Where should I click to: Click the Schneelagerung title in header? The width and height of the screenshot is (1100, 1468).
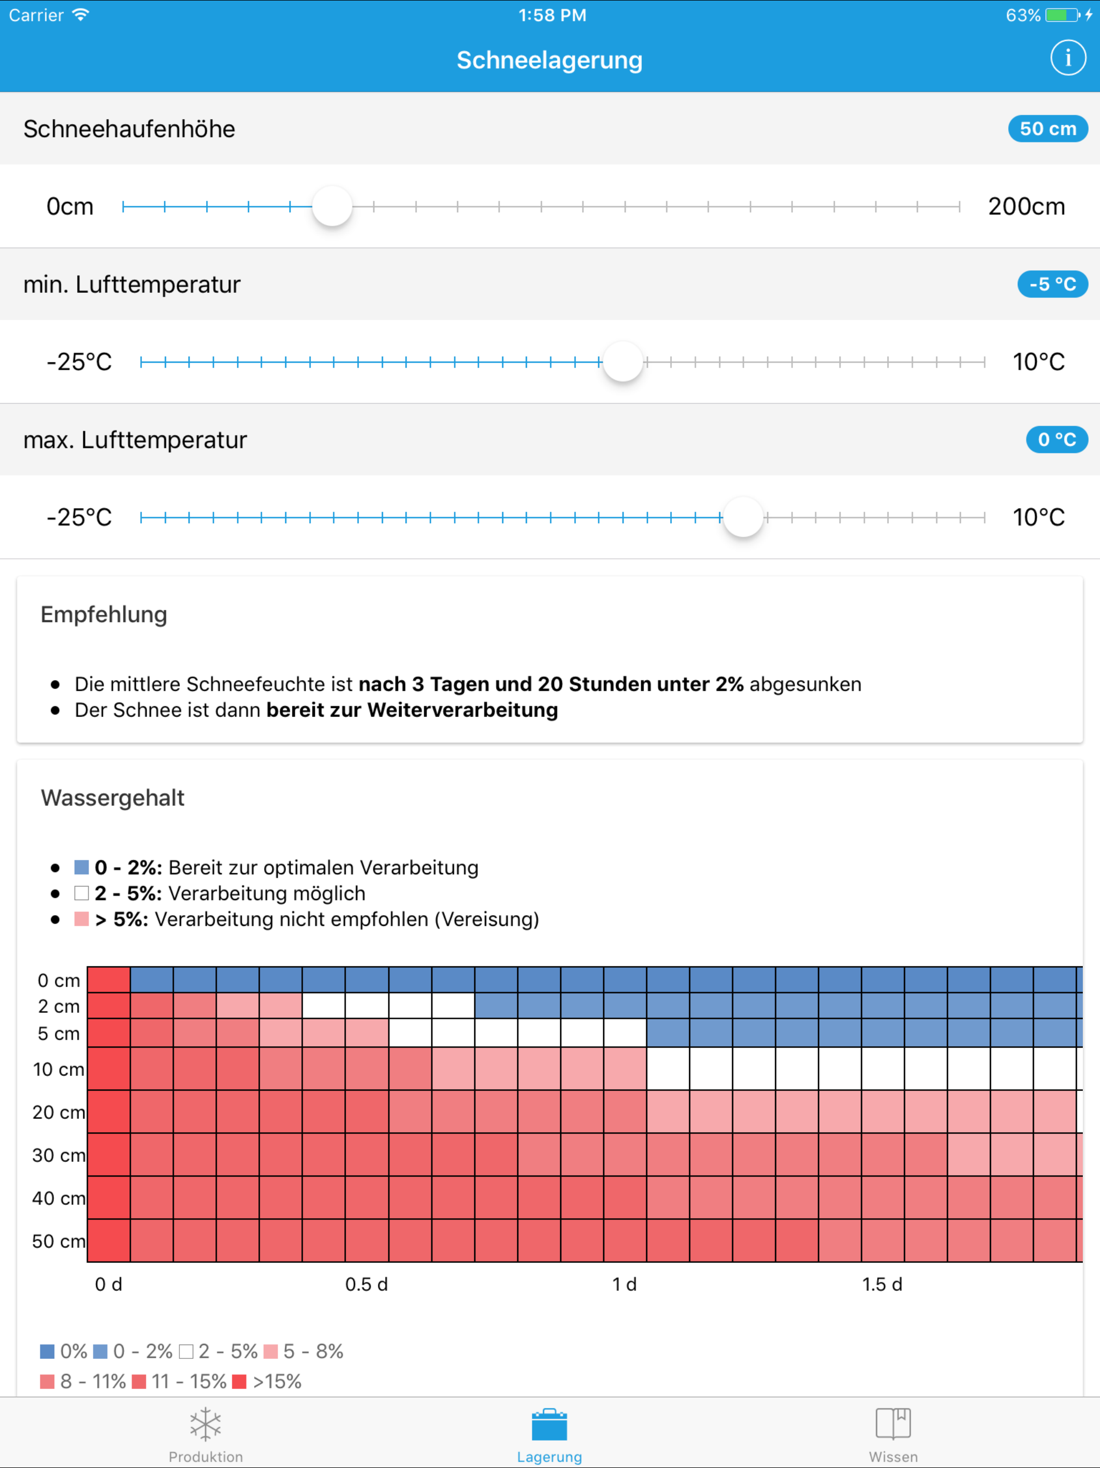549,60
